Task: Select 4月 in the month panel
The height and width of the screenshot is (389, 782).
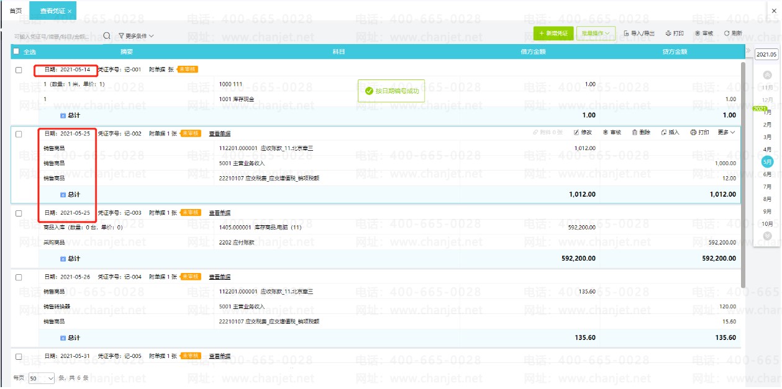Action: pyautogui.click(x=768, y=150)
